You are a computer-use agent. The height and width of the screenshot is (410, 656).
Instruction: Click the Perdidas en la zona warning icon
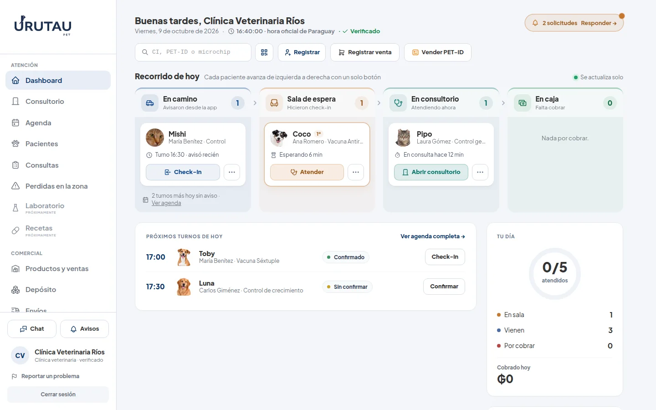coord(15,186)
